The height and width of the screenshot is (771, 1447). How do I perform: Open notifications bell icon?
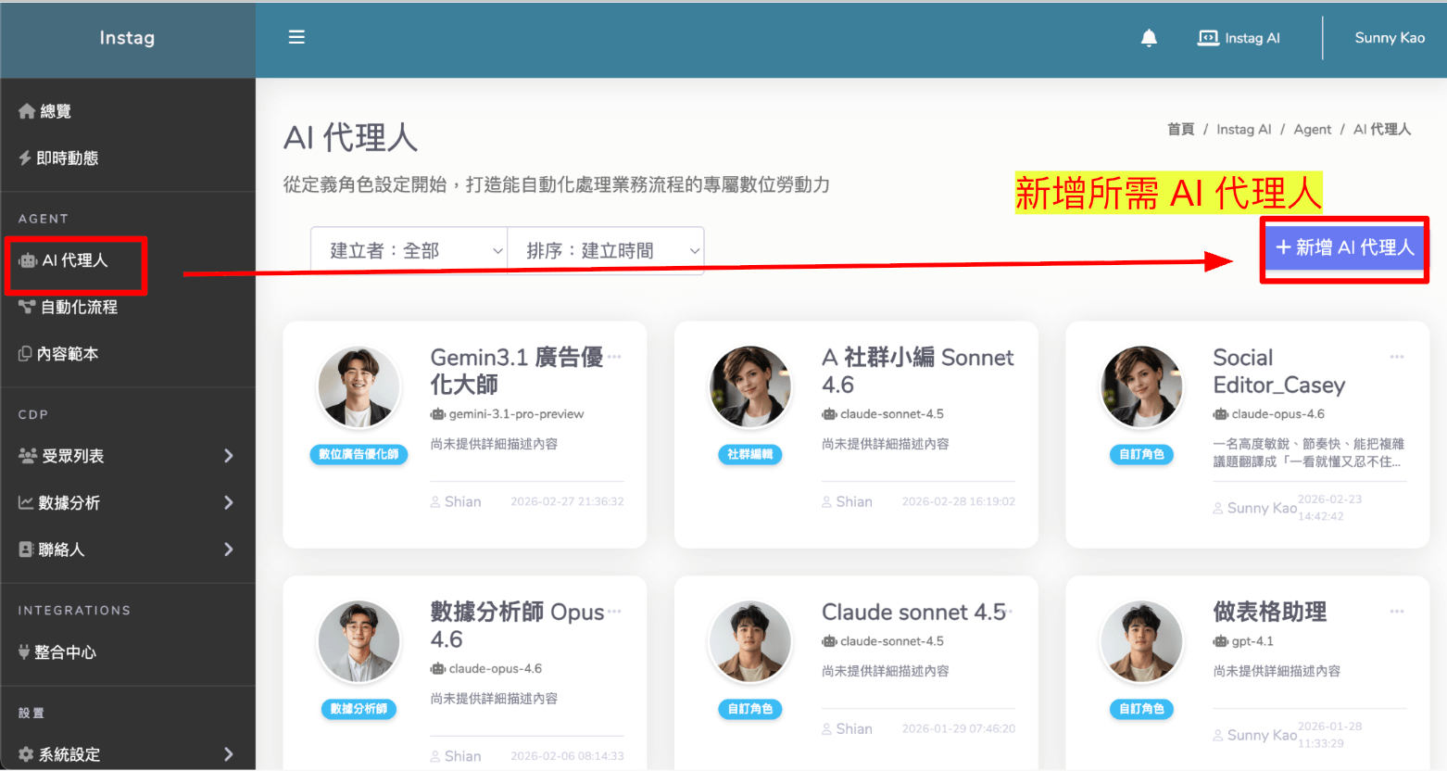click(x=1149, y=38)
